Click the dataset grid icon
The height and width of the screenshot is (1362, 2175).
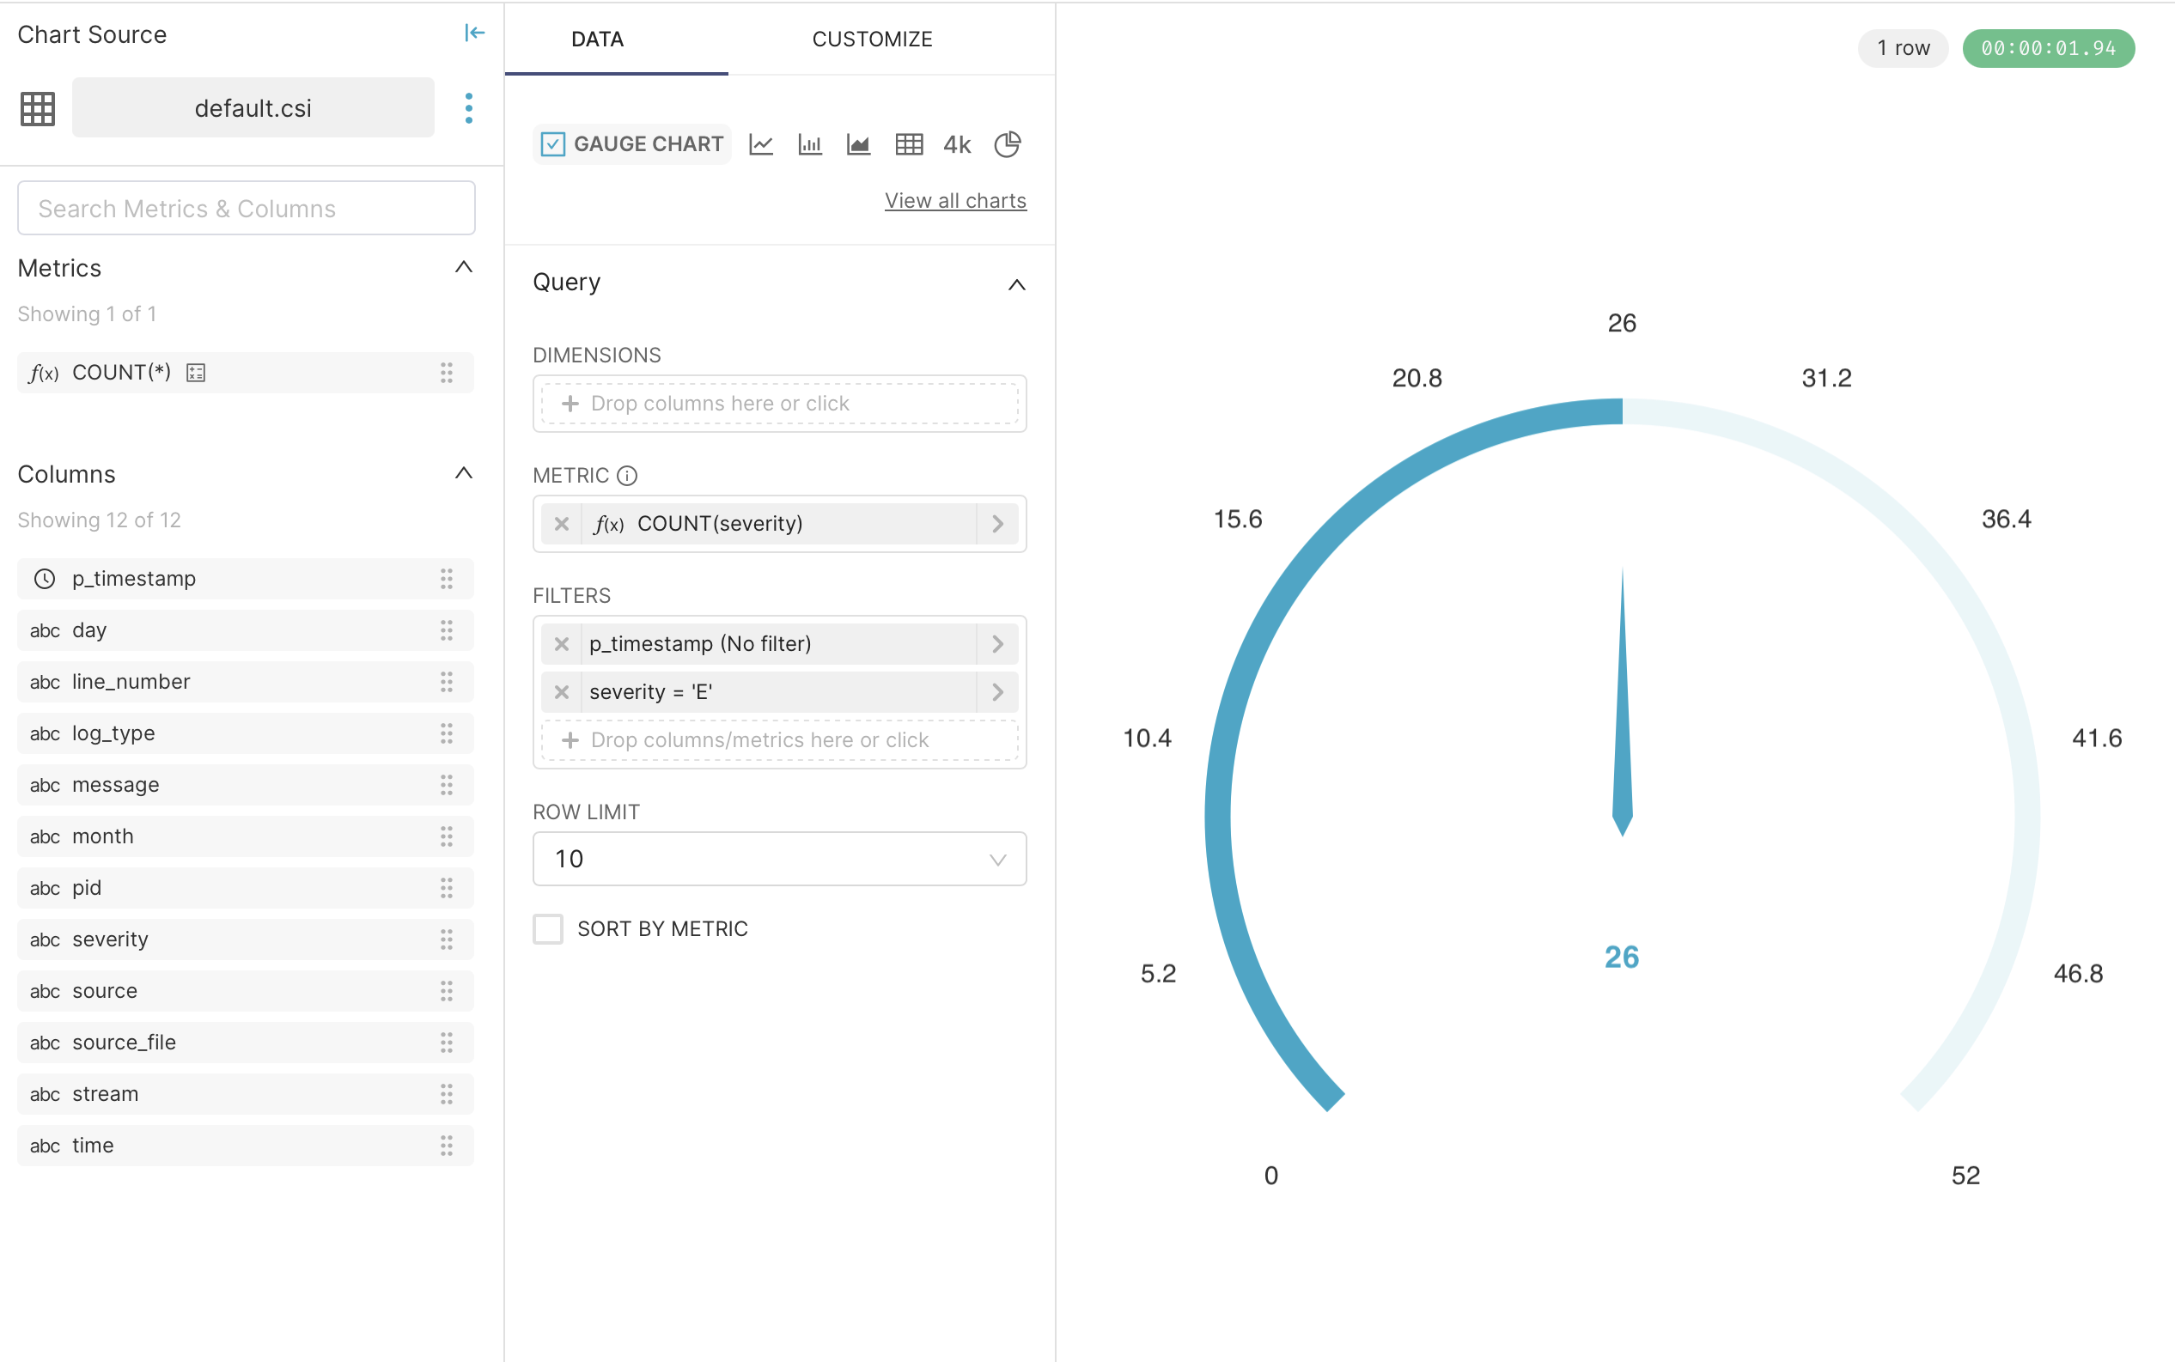tap(38, 108)
